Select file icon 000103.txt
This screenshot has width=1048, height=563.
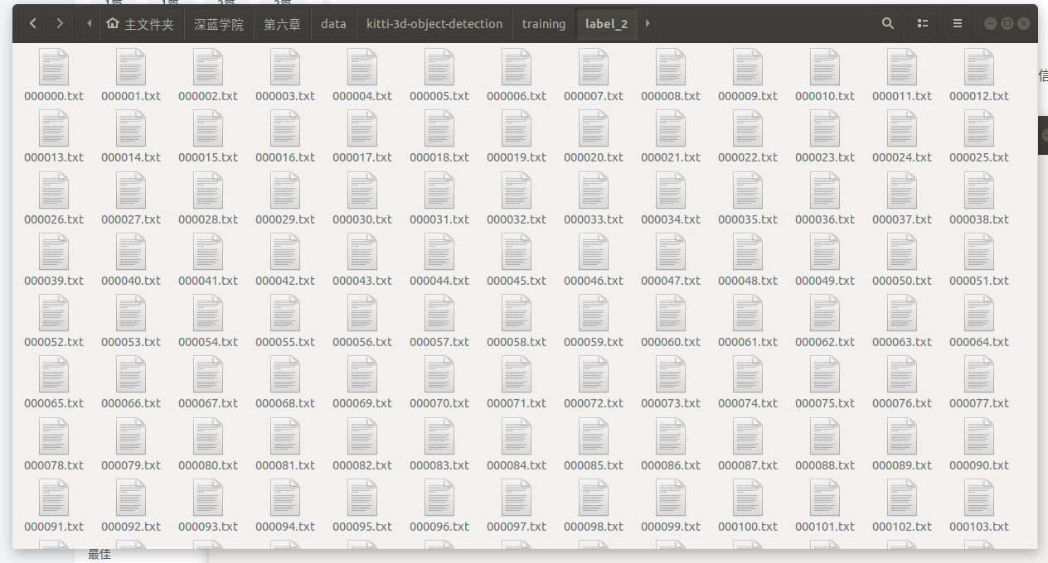pos(979,498)
